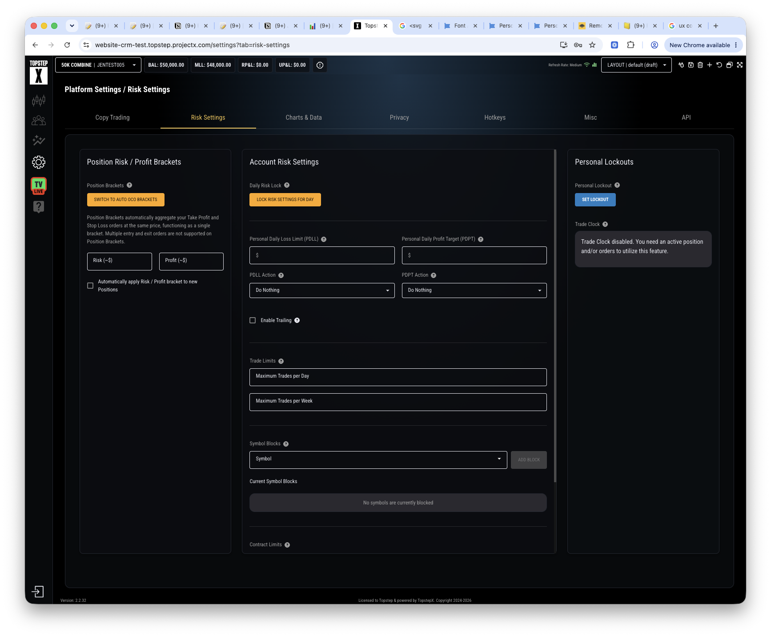771x637 pixels.
Task: Open the sparkle trend-line icon in sidebar
Action: click(x=39, y=141)
